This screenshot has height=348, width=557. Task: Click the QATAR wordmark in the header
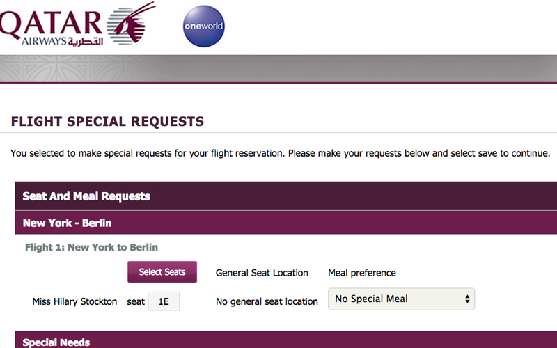click(51, 24)
